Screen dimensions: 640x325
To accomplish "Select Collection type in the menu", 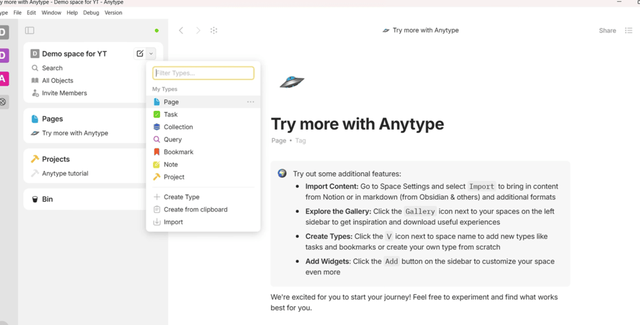I will coord(203,127).
